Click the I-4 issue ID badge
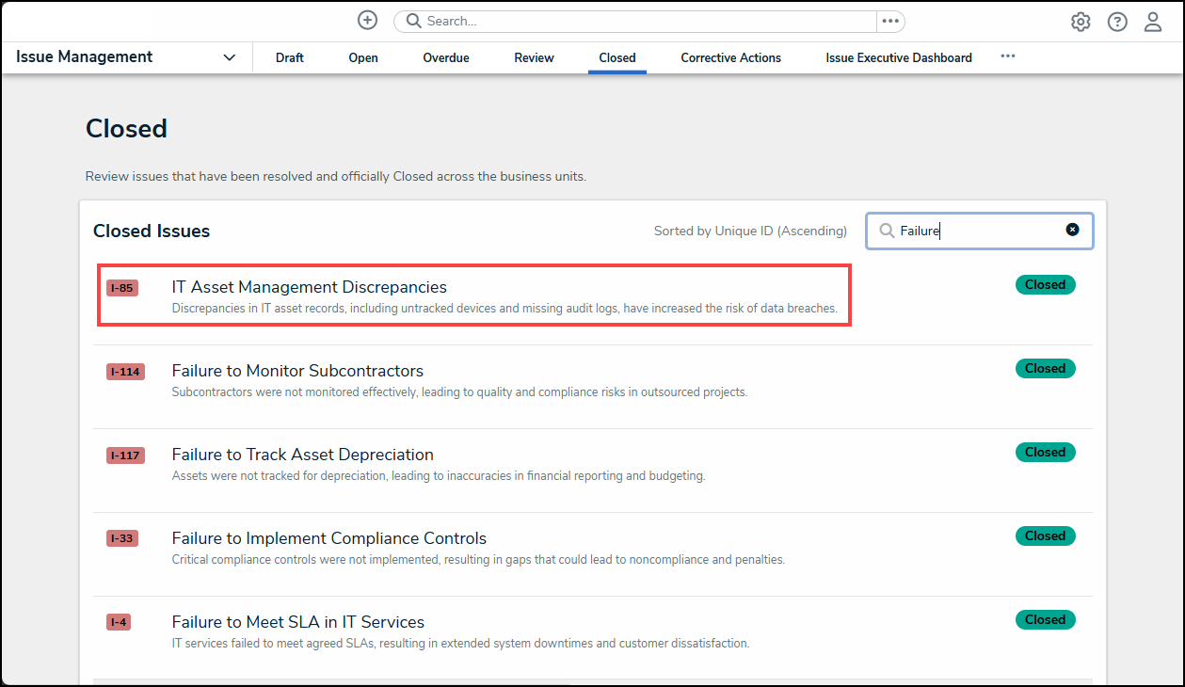The height and width of the screenshot is (687, 1185). (x=120, y=622)
